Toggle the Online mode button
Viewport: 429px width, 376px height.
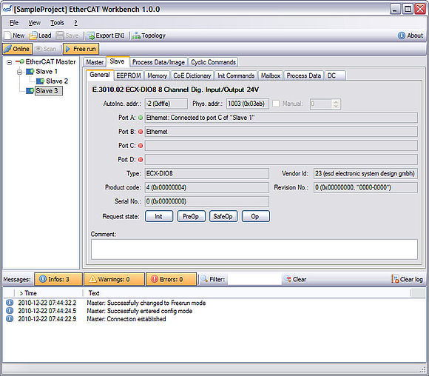[18, 49]
